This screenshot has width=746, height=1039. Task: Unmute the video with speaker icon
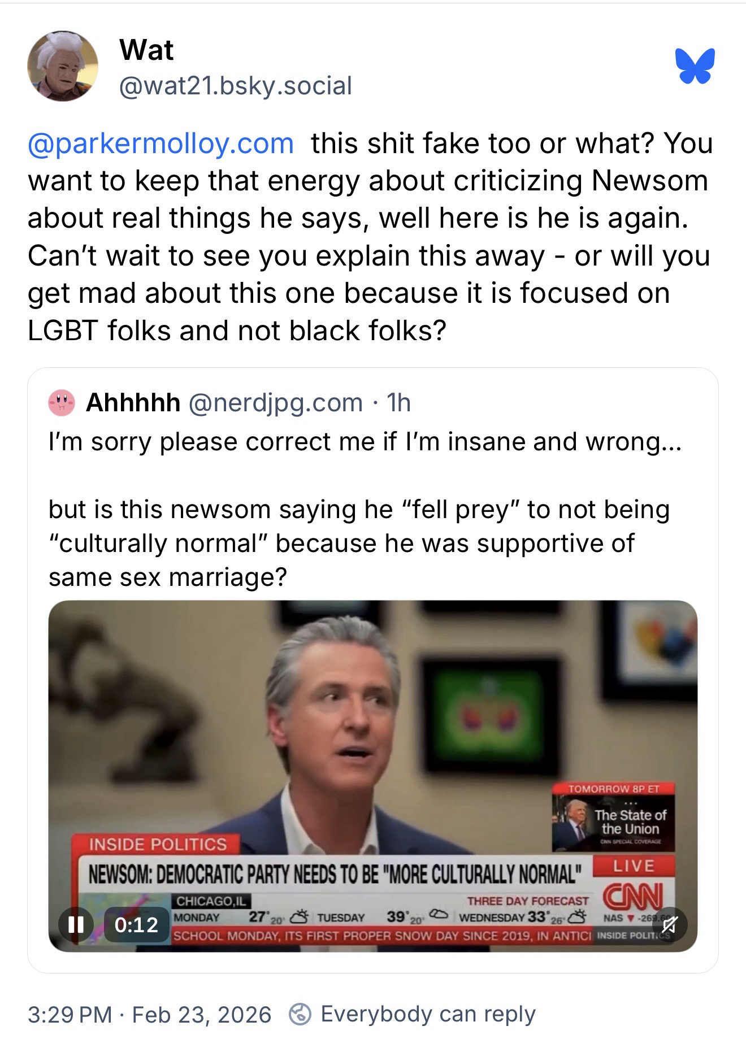coord(670,924)
